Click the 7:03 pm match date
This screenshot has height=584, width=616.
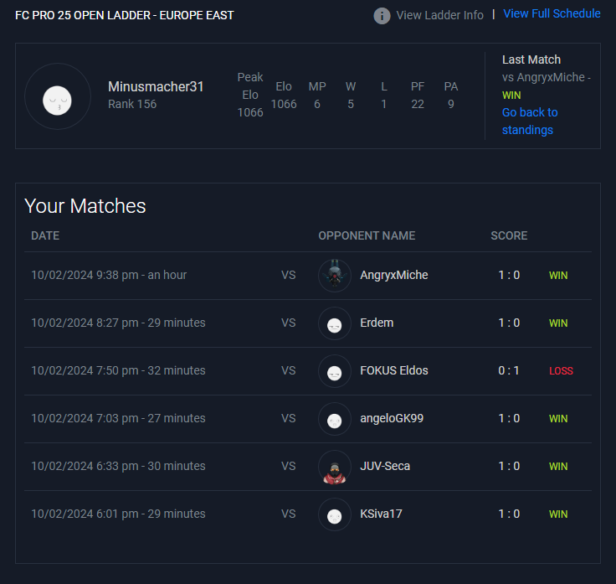click(x=118, y=418)
